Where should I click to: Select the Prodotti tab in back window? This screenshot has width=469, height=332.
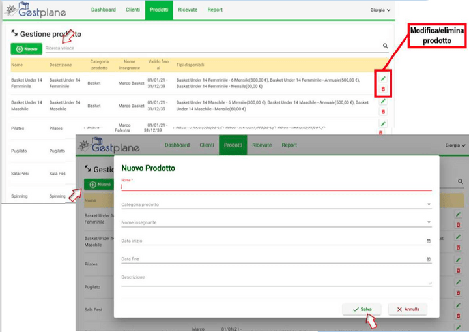(x=159, y=10)
